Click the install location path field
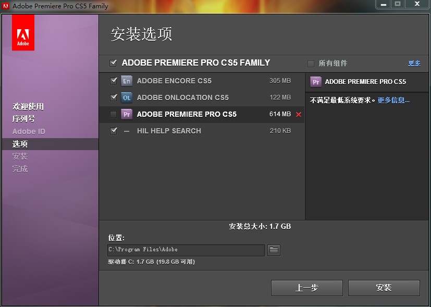Image resolution: width=431 pixels, height=307 pixels. point(186,250)
